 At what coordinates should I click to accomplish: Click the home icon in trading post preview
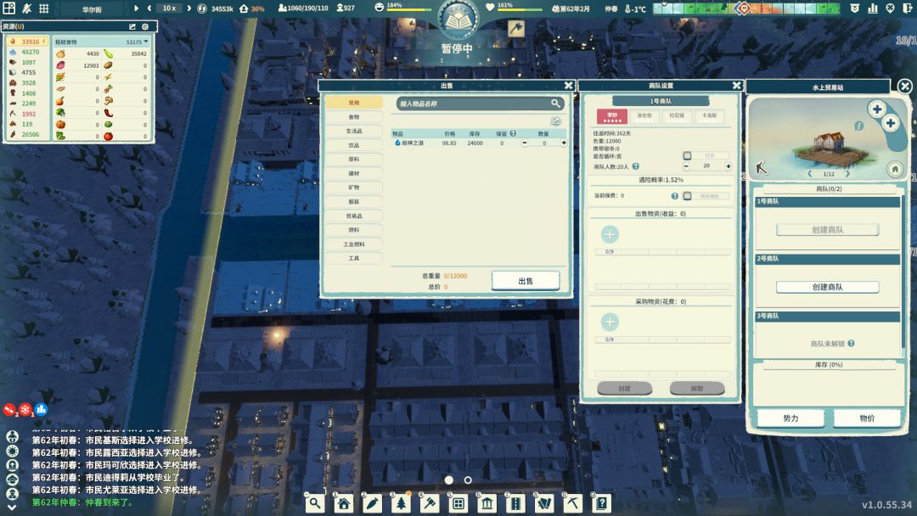[x=895, y=170]
